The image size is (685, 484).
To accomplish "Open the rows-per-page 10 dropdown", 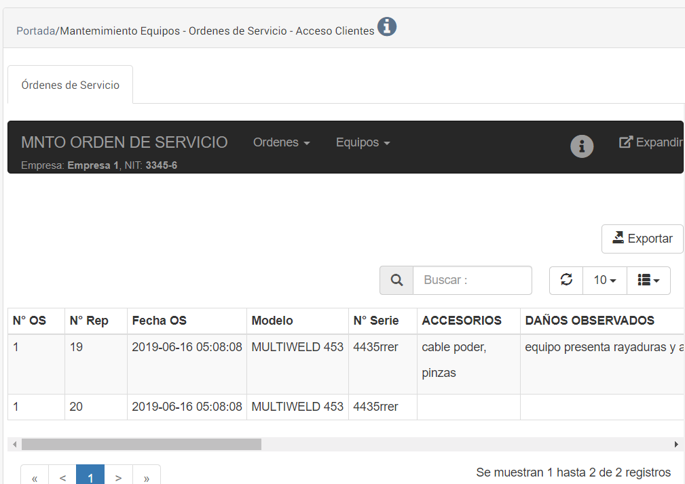I will pyautogui.click(x=605, y=280).
